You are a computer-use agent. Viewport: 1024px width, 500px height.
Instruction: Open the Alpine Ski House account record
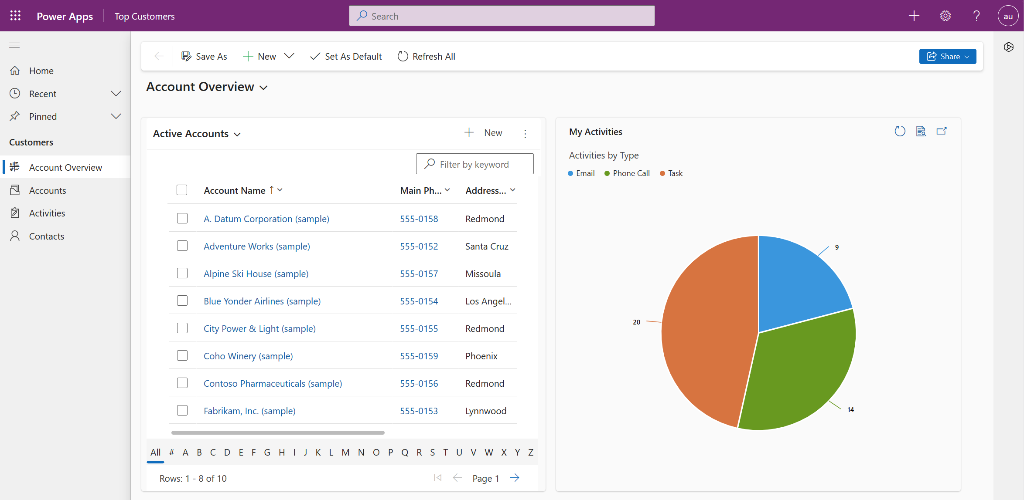[256, 274]
